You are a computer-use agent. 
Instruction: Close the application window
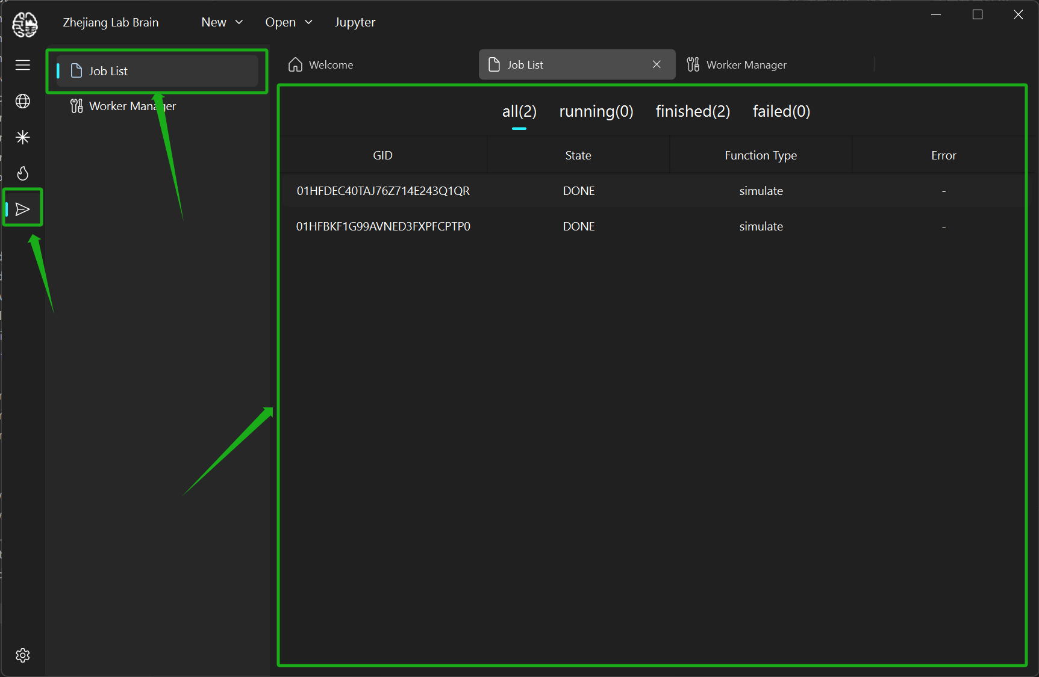click(1019, 14)
